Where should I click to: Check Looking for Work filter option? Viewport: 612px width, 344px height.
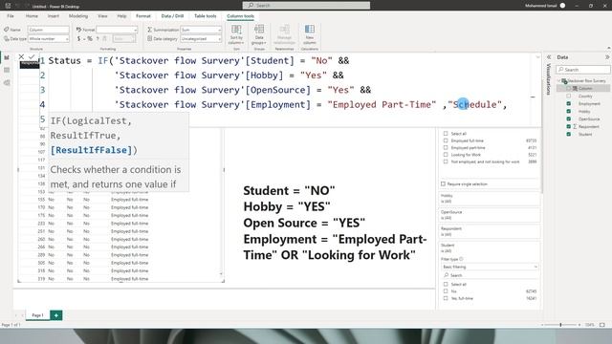[446, 155]
